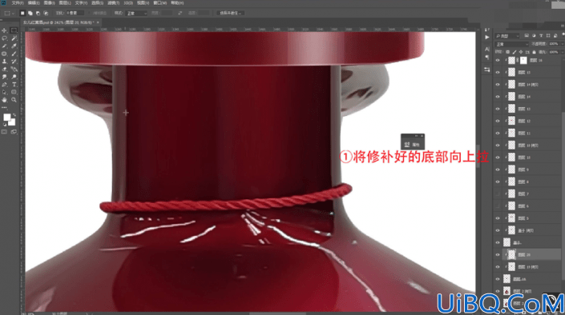565x315 pixels.
Task: Click Subtract from Selection mode icon
Action: pyautogui.click(x=38, y=13)
